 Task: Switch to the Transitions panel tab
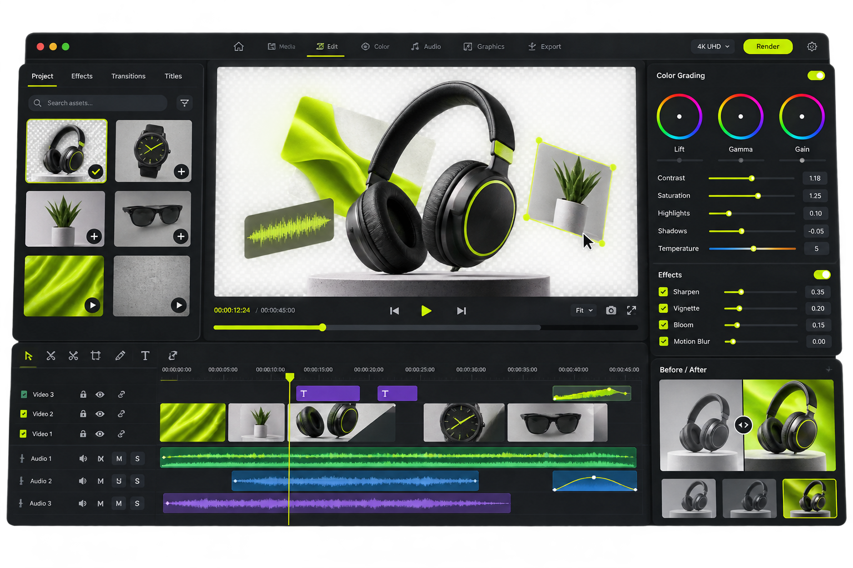pos(128,76)
